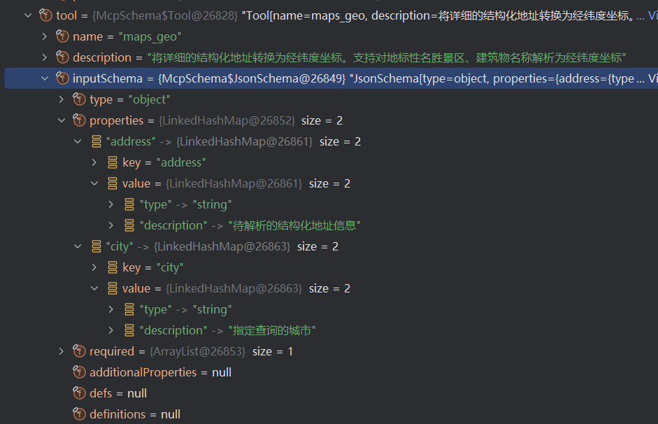Collapse the inputSchema node
Image resolution: width=658 pixels, height=424 pixels.
pos(45,78)
